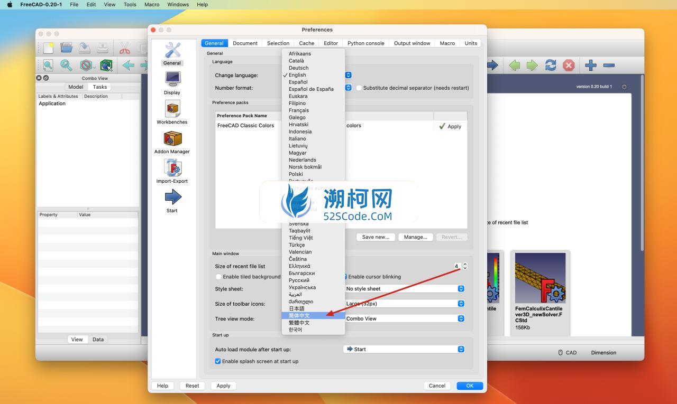
Task: Open the Change language dropdown arrow
Action: [348, 75]
